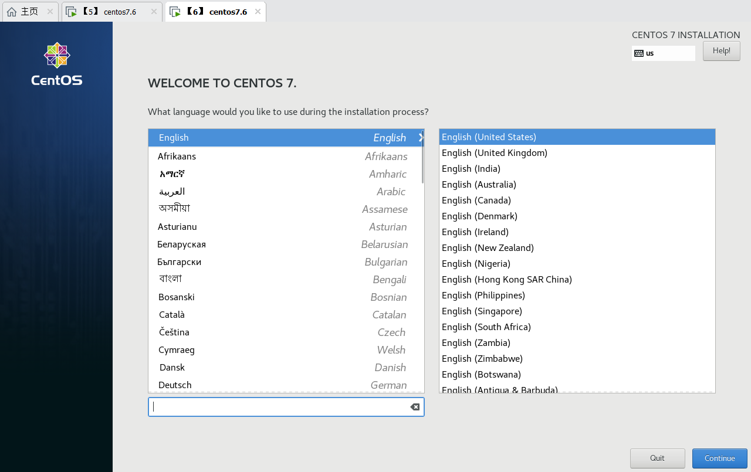Close the 【5】 centos7.6 tab

tap(154, 12)
